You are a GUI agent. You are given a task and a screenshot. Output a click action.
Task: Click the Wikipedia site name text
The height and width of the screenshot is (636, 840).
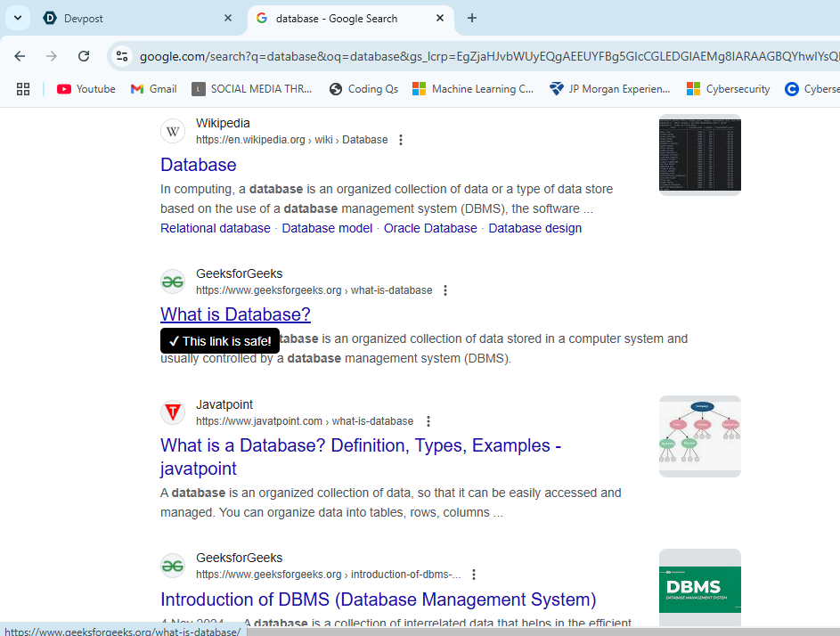[223, 123]
